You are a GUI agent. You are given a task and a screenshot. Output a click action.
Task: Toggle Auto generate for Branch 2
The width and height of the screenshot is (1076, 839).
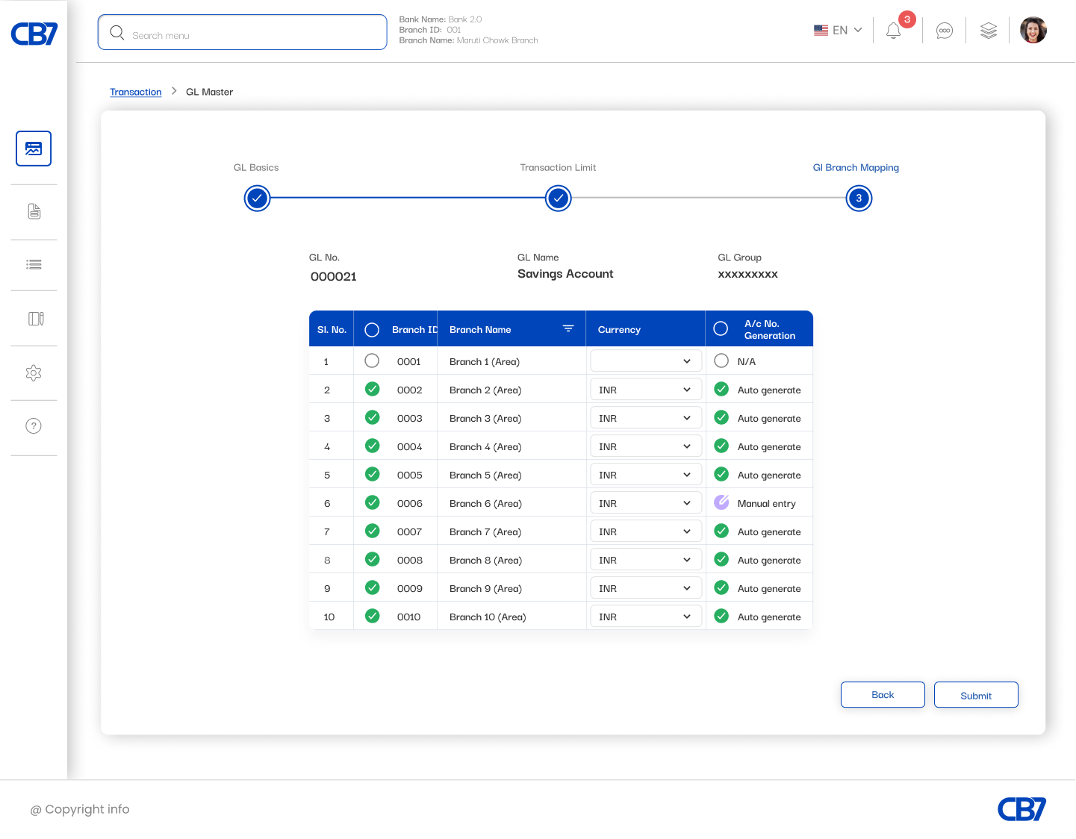721,389
